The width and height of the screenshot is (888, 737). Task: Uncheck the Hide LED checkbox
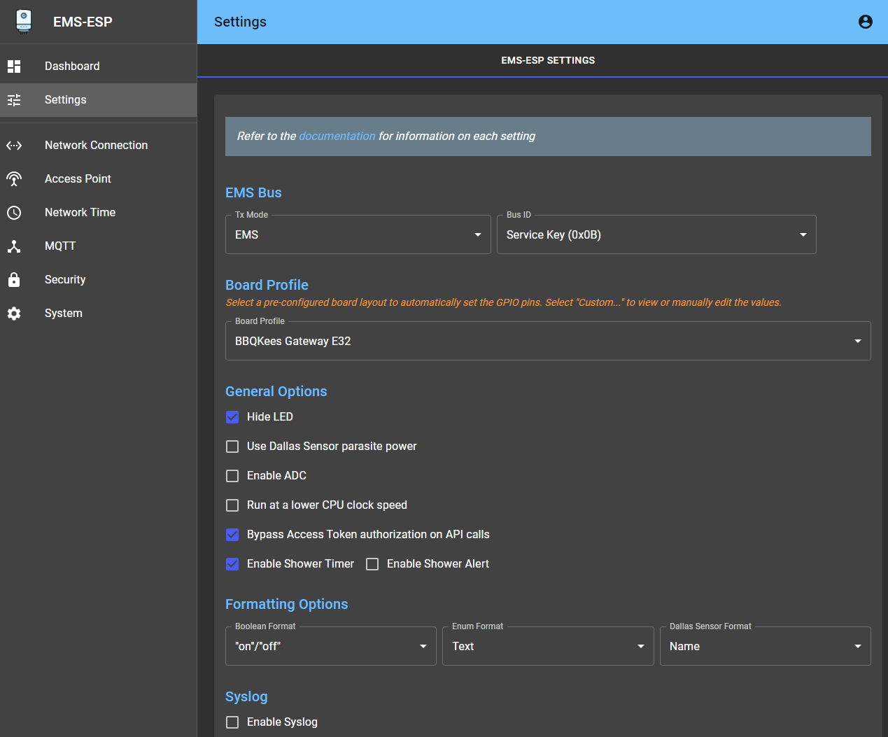click(x=232, y=417)
